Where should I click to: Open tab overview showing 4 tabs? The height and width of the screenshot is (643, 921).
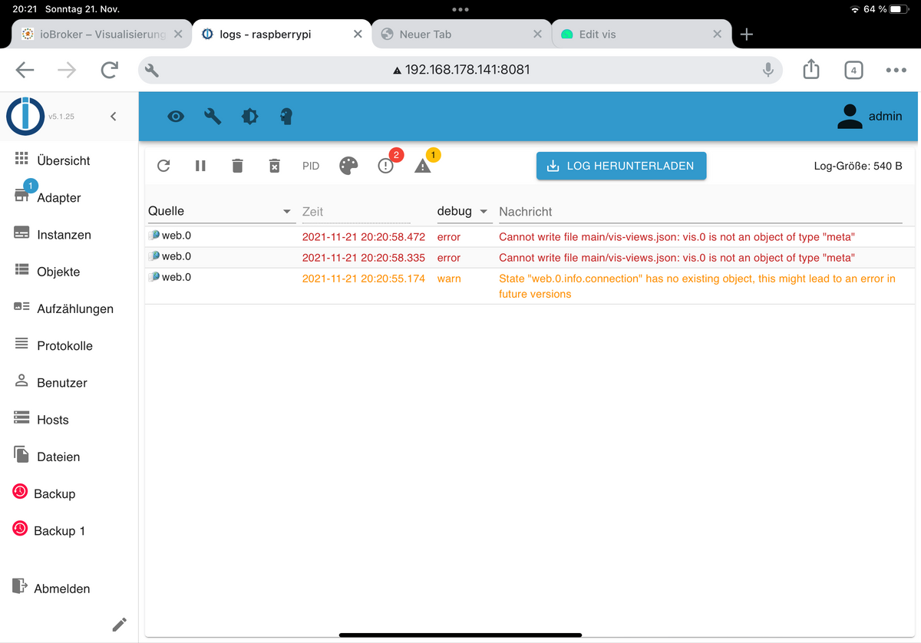853,71
